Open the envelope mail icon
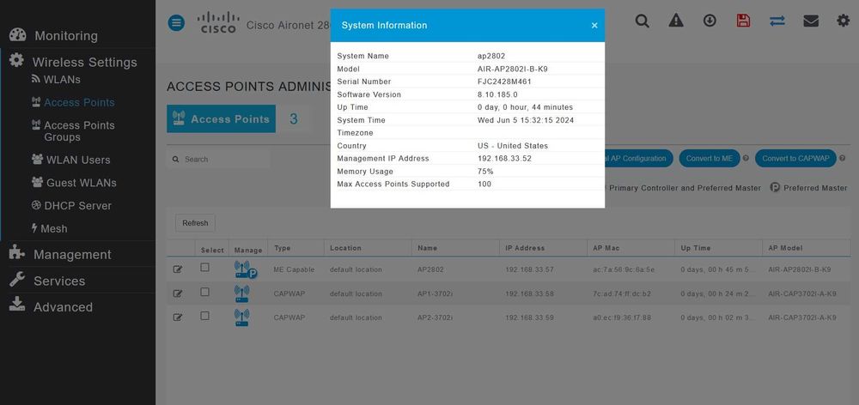Viewport: 859px width, 405px height. pos(811,21)
